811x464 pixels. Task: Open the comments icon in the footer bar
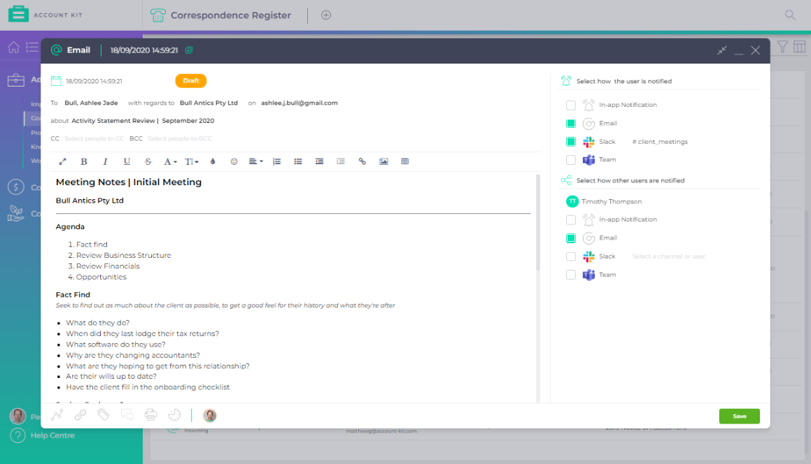coord(127,414)
